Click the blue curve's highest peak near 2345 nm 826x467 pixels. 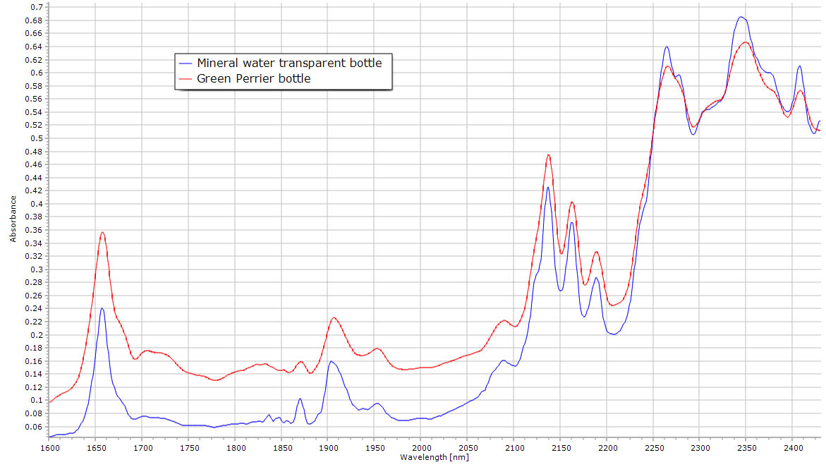pos(741,17)
